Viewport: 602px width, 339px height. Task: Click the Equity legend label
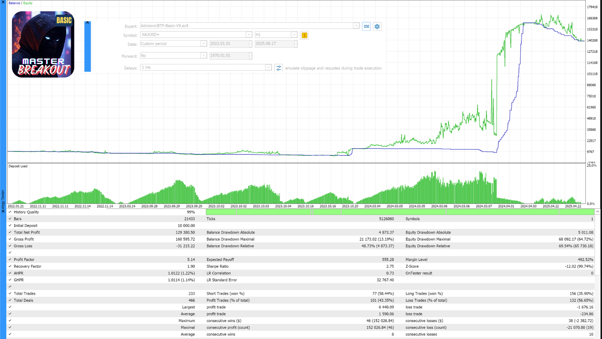(x=28, y=3)
